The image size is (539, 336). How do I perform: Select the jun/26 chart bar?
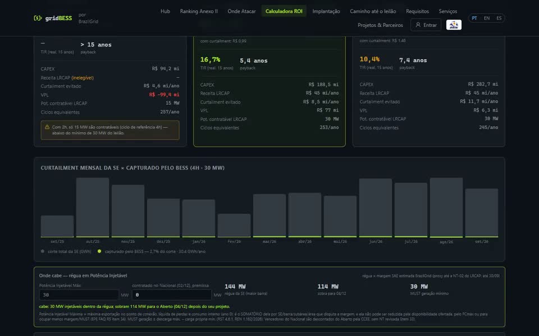(376, 208)
